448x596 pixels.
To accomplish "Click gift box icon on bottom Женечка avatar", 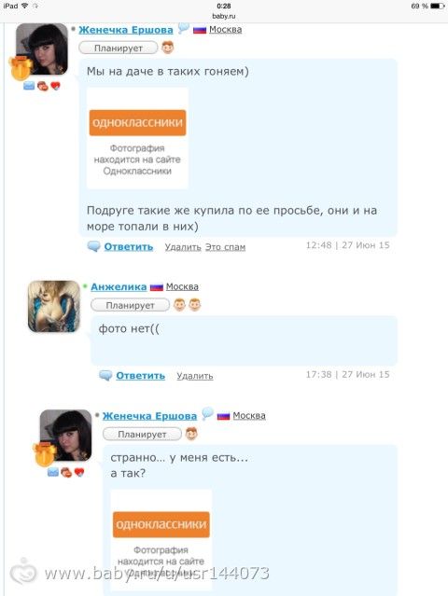I will click(x=44, y=454).
